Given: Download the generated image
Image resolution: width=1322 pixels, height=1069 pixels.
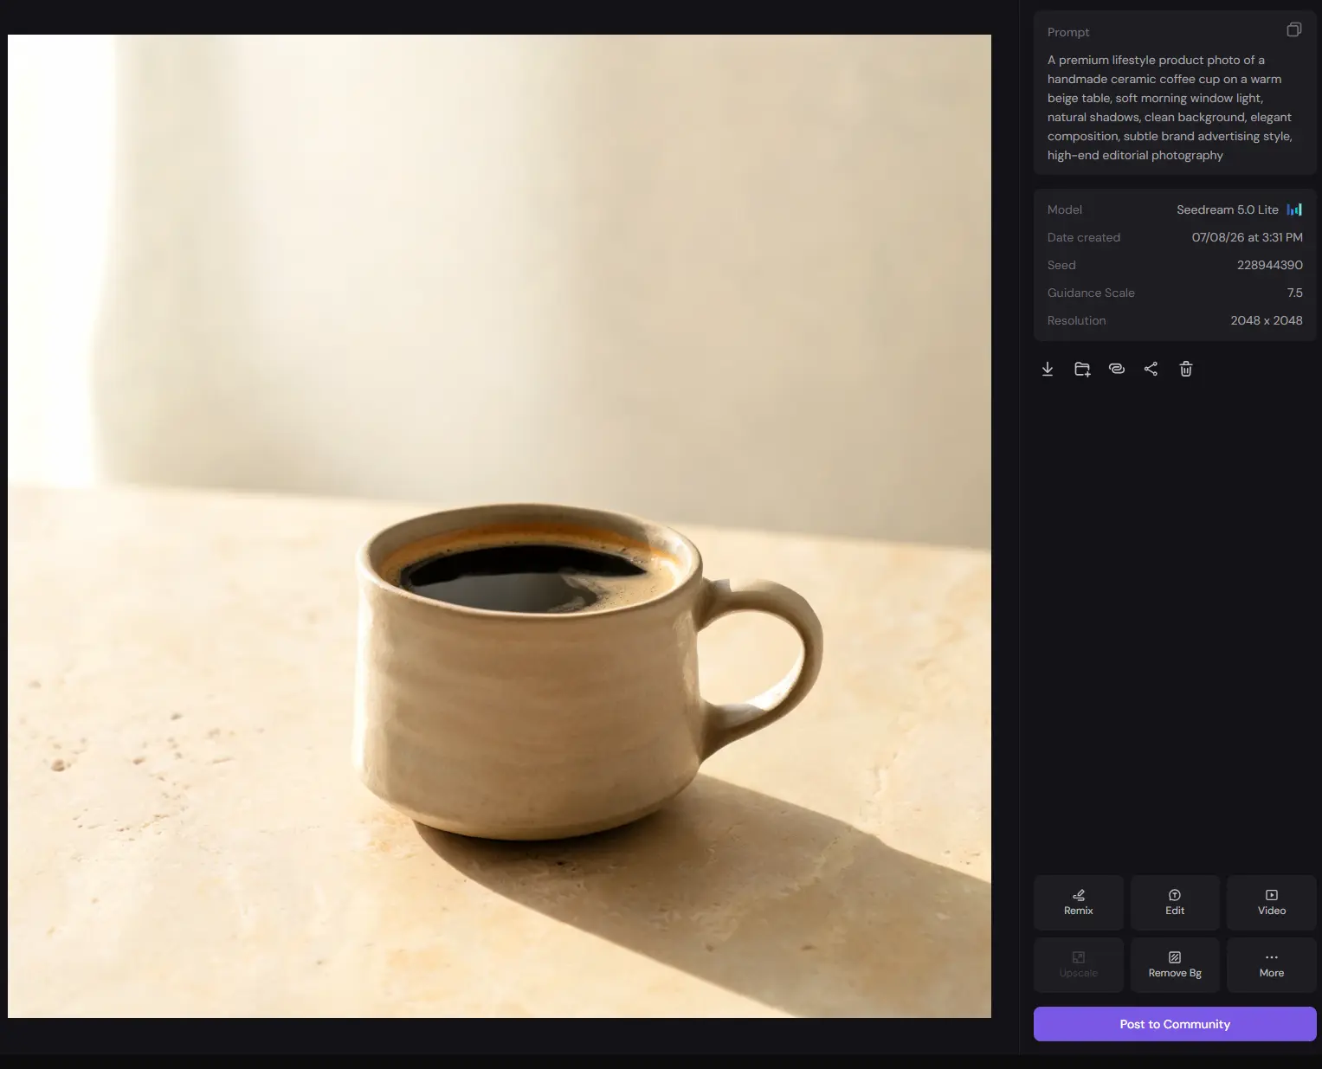Looking at the screenshot, I should pos(1048,370).
